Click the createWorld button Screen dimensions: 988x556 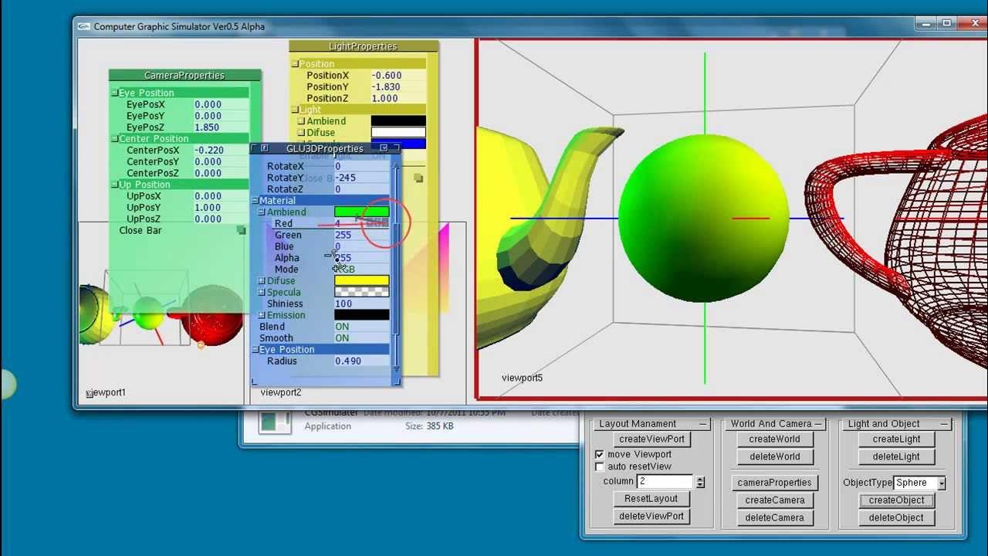[774, 439]
